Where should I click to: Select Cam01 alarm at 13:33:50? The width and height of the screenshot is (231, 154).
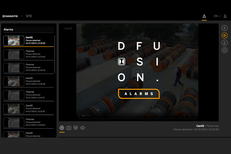point(28,40)
